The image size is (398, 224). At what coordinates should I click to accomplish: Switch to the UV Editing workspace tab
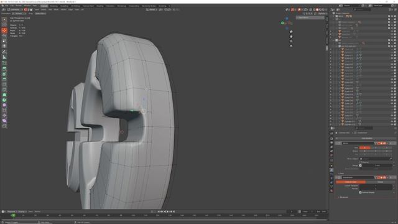pyautogui.click(x=75, y=6)
